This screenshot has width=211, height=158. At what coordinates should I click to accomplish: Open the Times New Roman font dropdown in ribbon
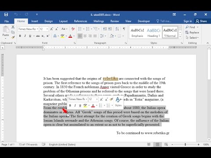tap(28, 29)
